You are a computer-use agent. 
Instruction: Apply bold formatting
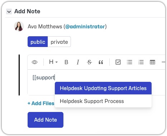66,62
